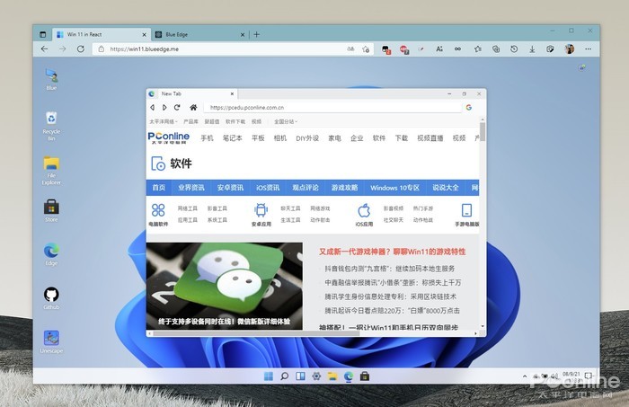The width and height of the screenshot is (629, 407).
Task: Show hidden icons tray chevron
Action: tap(524, 376)
